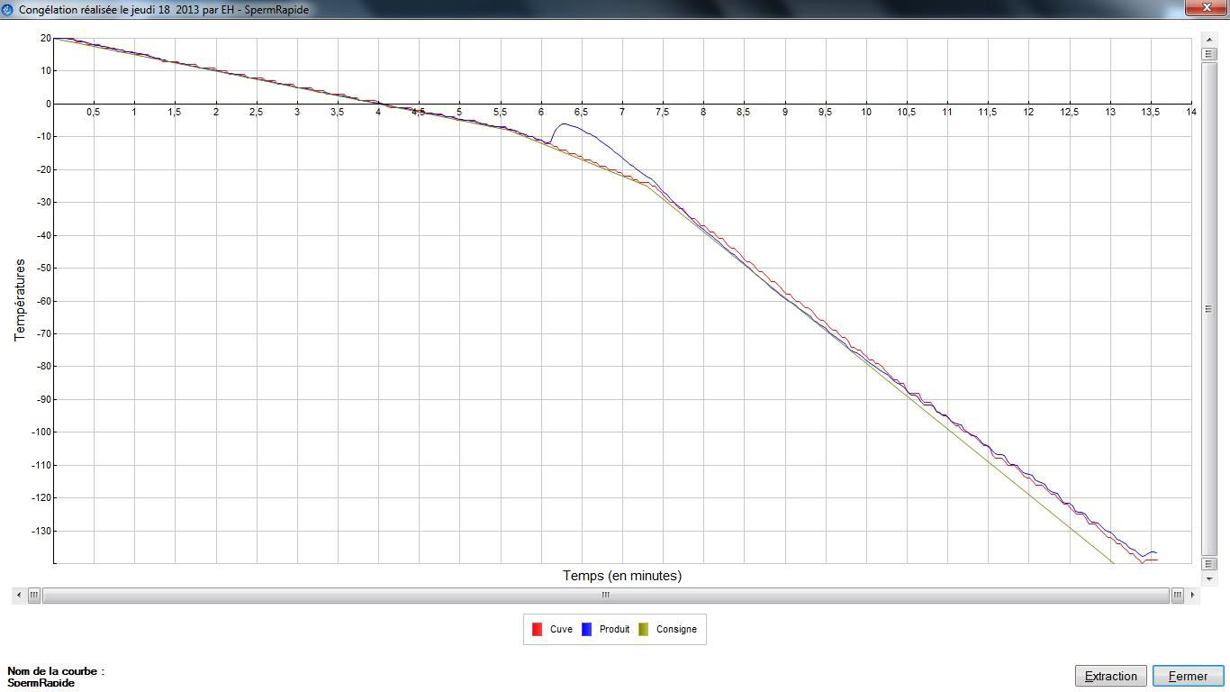This screenshot has height=692, width=1230.
Task: Click the blue Produit legend swatch
Action: 586,630
